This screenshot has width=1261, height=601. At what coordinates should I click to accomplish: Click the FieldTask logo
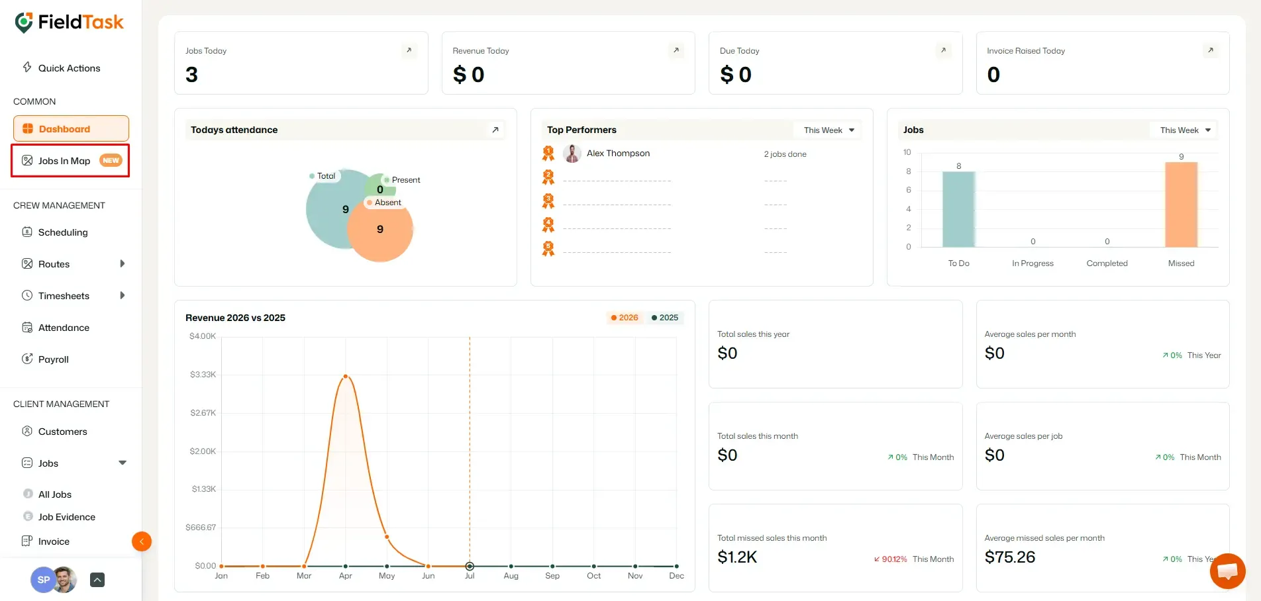tap(69, 23)
